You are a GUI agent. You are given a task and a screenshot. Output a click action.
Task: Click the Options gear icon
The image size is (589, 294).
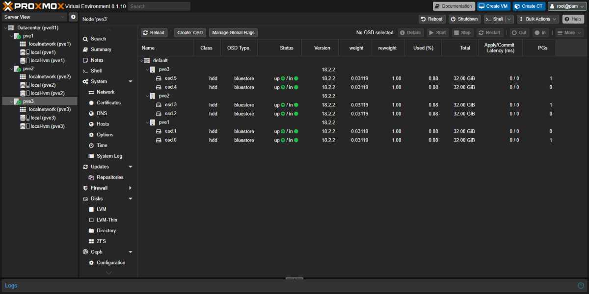coord(91,135)
